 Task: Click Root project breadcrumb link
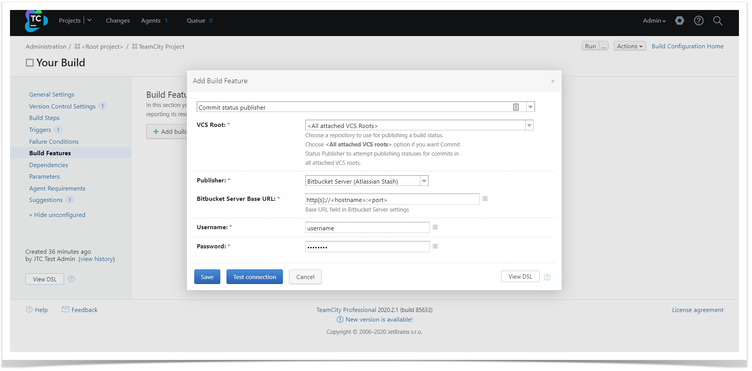[x=102, y=46]
